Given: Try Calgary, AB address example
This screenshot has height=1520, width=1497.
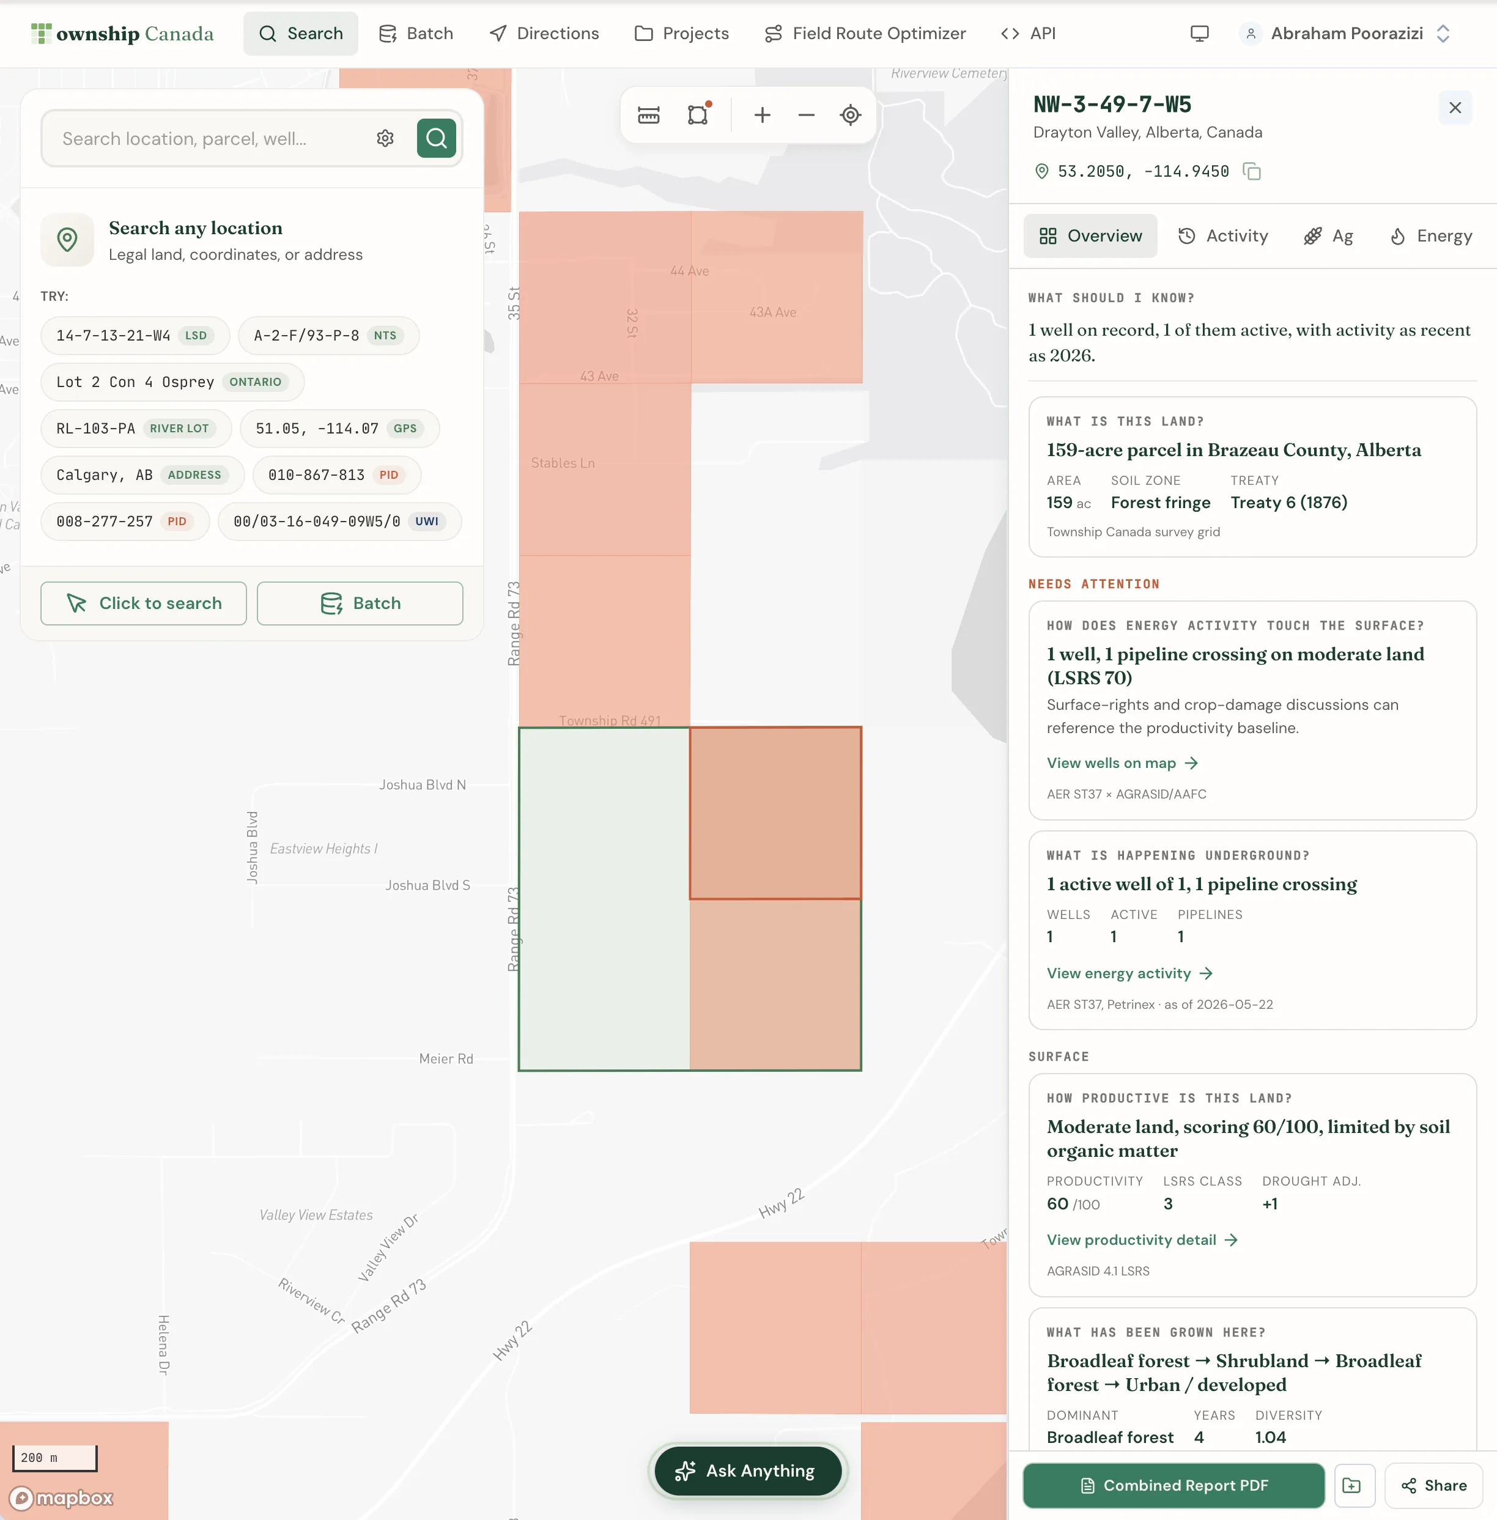Looking at the screenshot, I should pyautogui.click(x=142, y=474).
